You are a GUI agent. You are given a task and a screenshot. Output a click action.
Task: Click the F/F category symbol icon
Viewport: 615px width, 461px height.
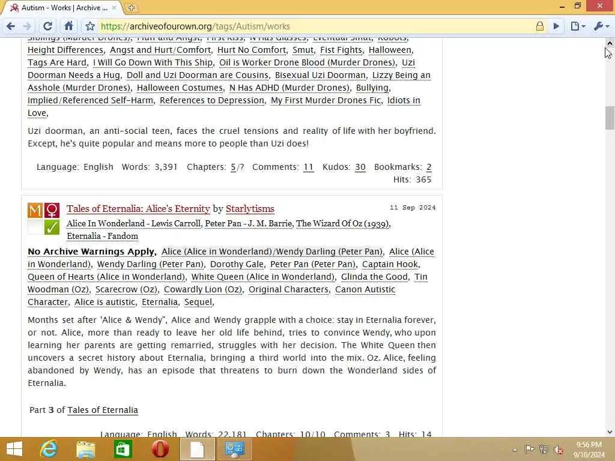[x=52, y=211]
